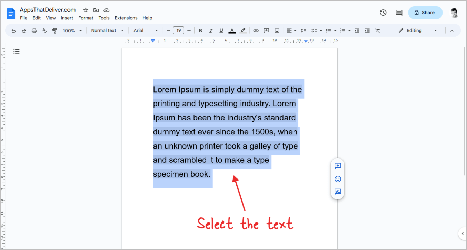Viewport: 467px width, 250px height.
Task: Click the Increase indent icon
Action: coord(367,31)
